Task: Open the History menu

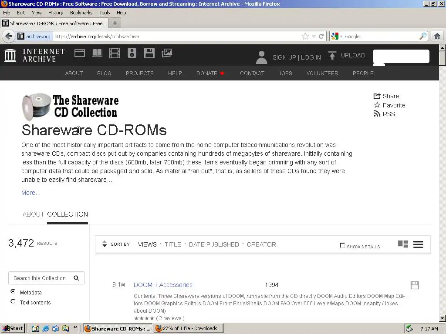Action: tap(56, 13)
